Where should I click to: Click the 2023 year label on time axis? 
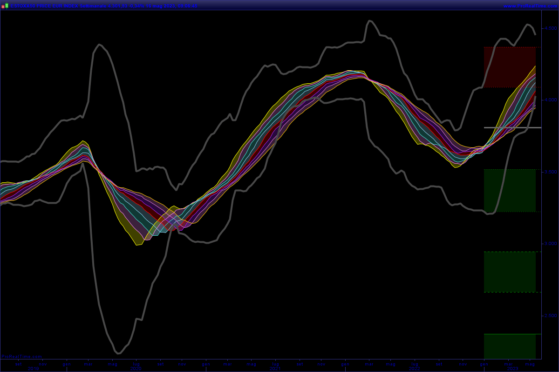click(x=512, y=369)
